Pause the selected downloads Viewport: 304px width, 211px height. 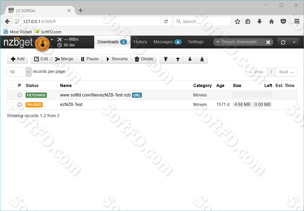89,59
